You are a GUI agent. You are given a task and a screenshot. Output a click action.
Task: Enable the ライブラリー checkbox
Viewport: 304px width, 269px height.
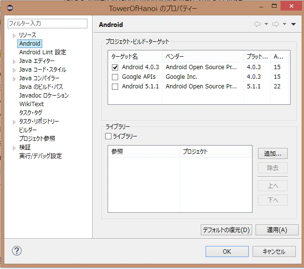108,136
